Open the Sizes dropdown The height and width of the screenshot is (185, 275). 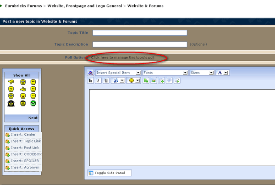point(202,73)
